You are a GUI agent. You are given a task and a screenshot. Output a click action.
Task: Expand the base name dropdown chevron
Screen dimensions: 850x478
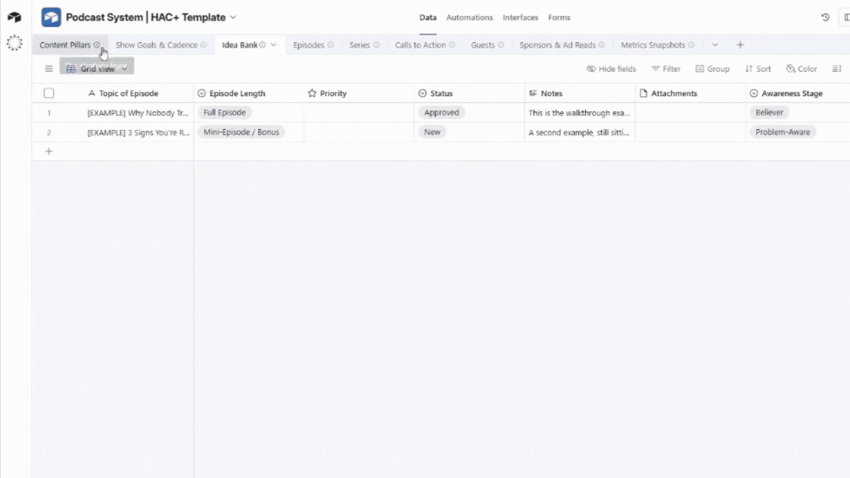(x=233, y=17)
